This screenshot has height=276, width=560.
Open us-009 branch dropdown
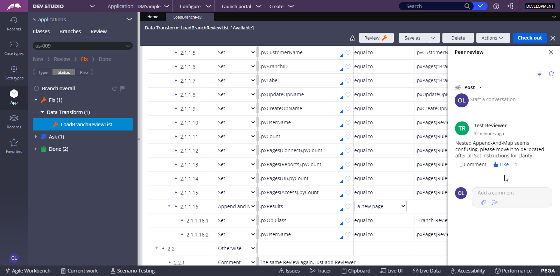pos(83,46)
